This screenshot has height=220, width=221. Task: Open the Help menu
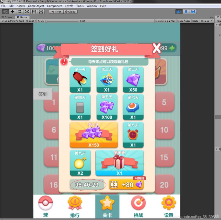[x=103, y=6]
